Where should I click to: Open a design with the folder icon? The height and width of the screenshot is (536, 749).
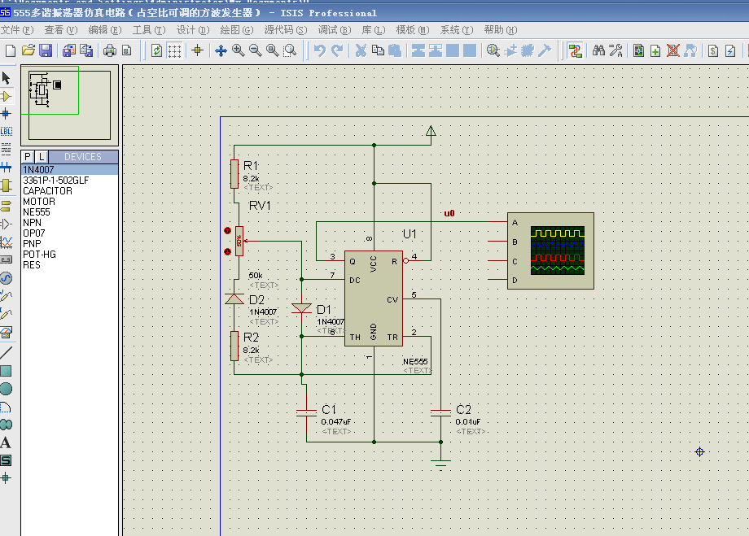28,50
